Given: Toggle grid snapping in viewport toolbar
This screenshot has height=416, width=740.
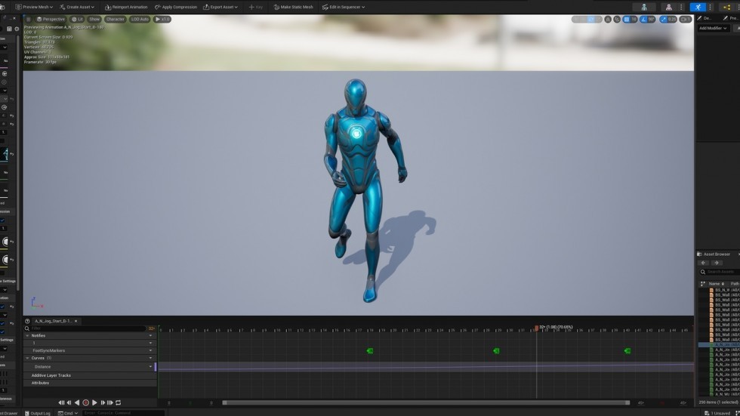Looking at the screenshot, I should [x=626, y=20].
